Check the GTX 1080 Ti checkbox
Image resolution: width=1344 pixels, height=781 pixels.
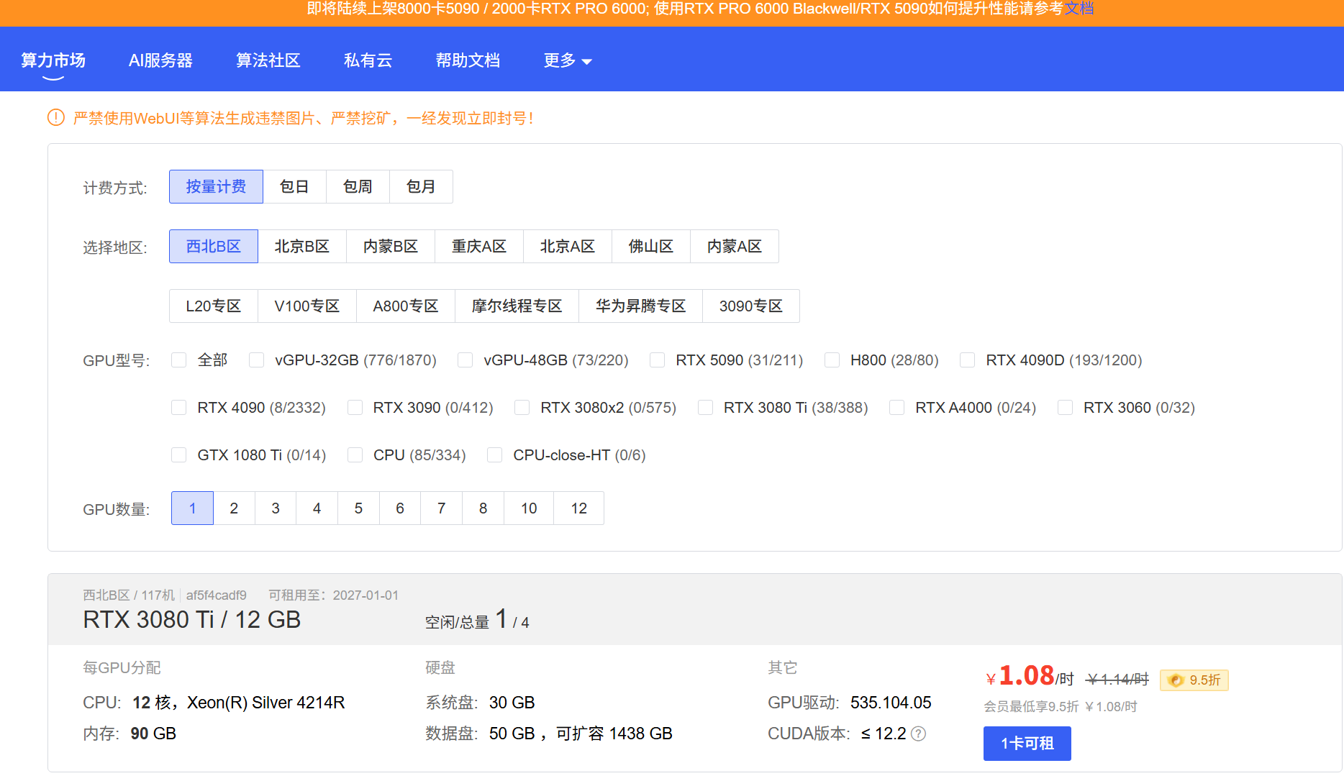tap(179, 455)
